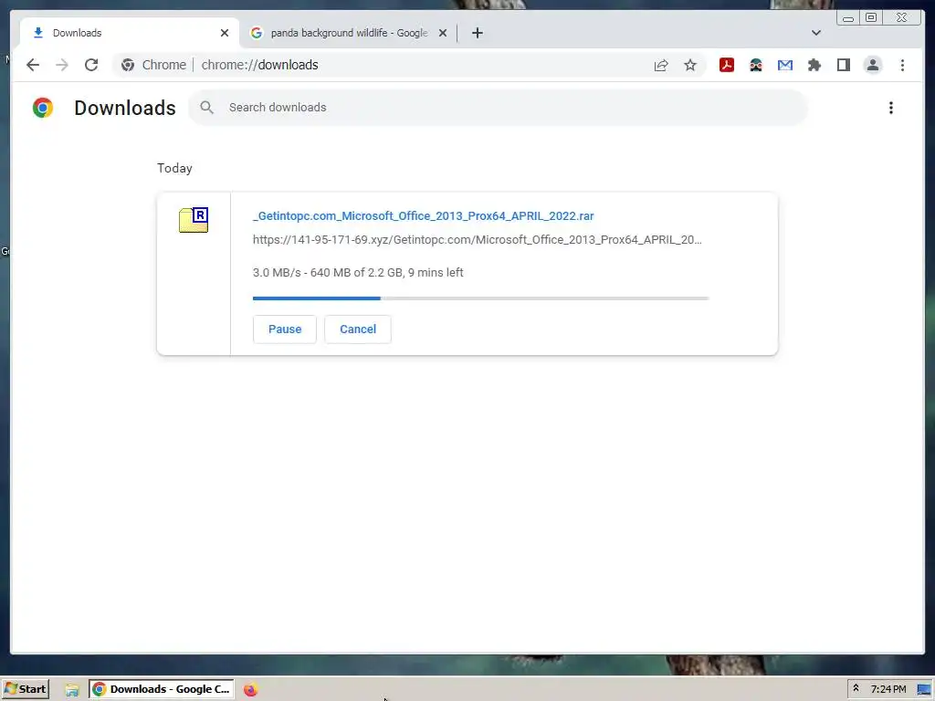Open the Extensions puzzle piece menu
This screenshot has width=935, height=701.
[814, 65]
